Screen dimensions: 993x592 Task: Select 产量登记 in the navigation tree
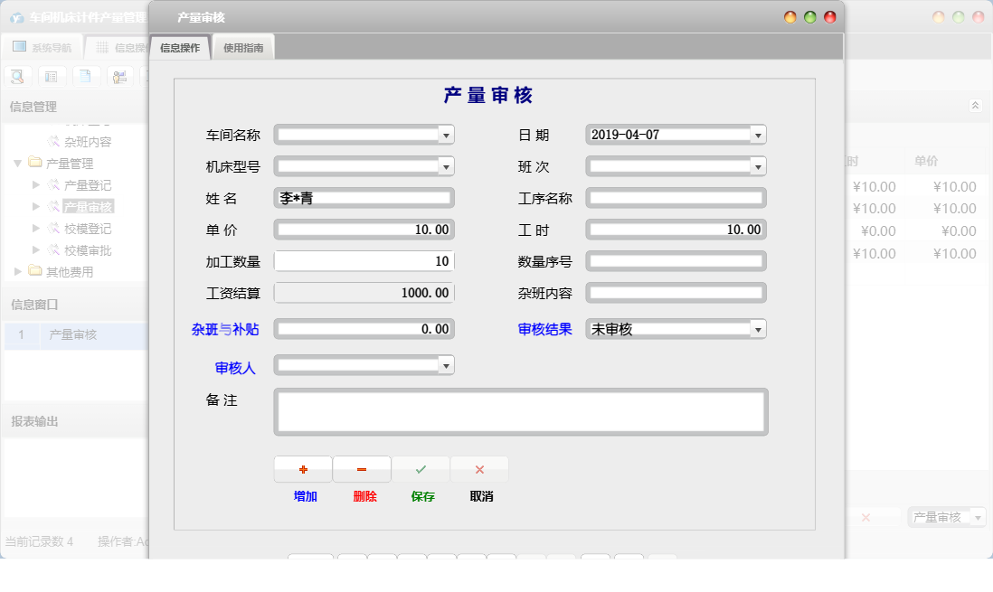click(x=88, y=184)
